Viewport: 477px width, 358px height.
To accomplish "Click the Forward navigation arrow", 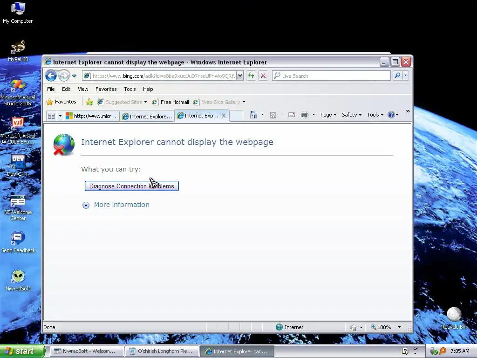I will (64, 76).
